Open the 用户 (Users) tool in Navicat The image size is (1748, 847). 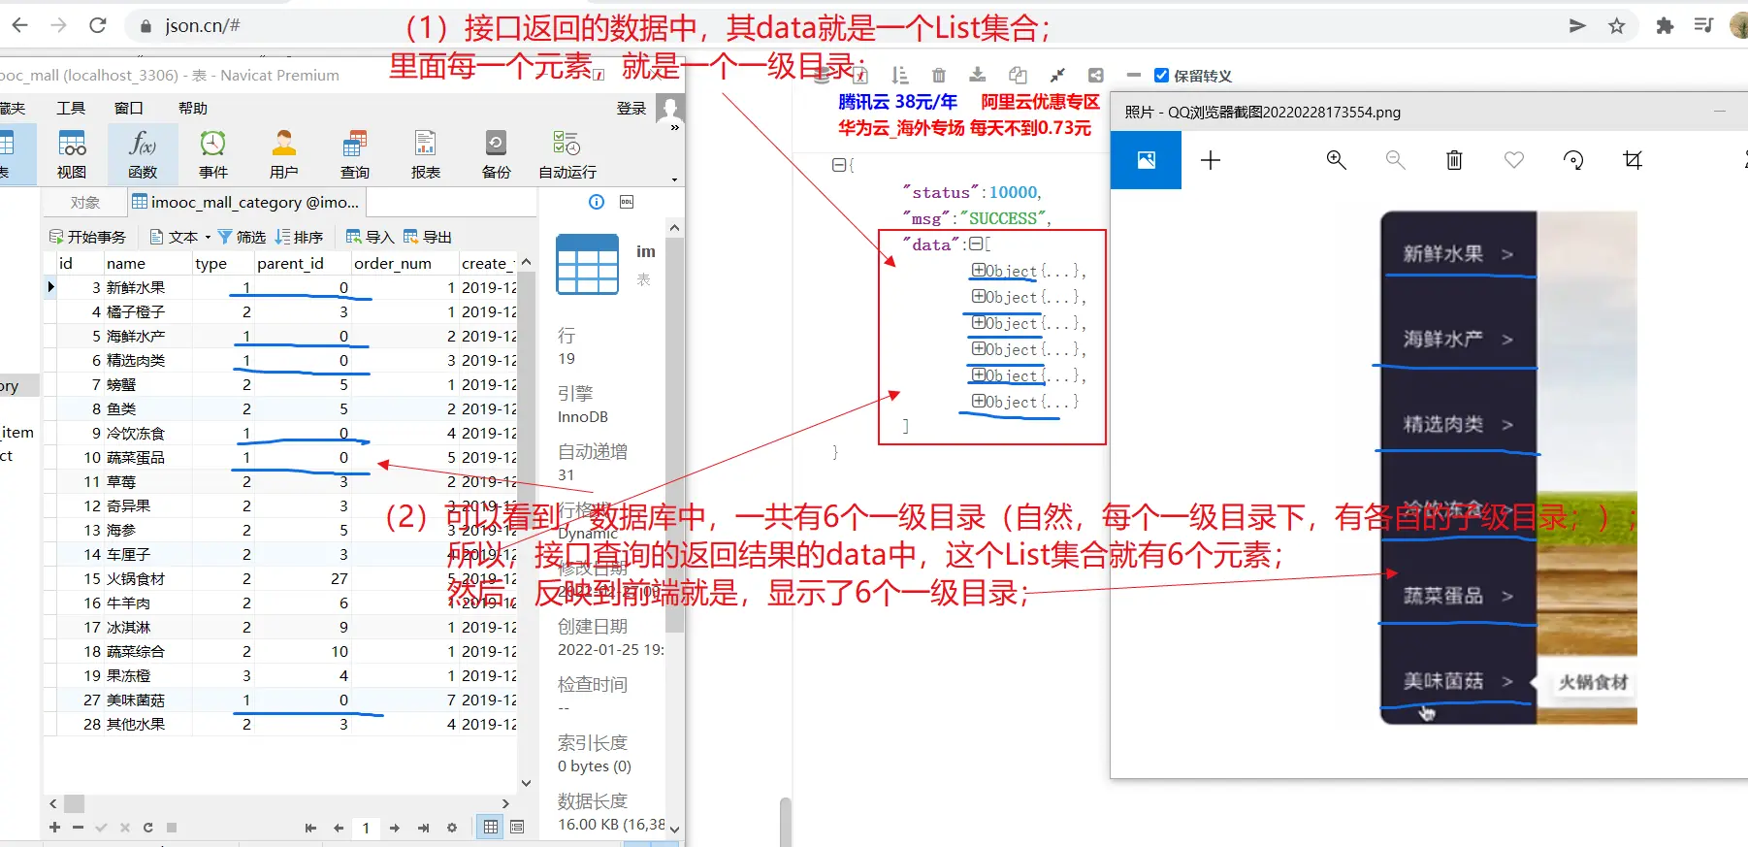pos(284,154)
